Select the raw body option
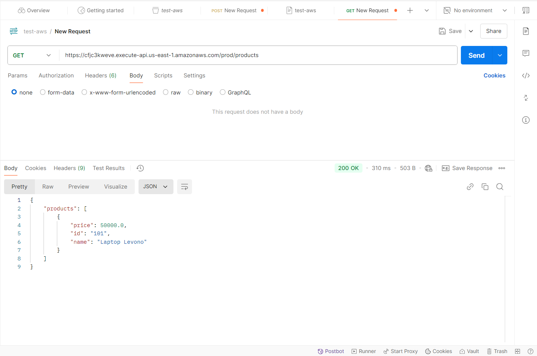537x356 pixels. tap(166, 92)
